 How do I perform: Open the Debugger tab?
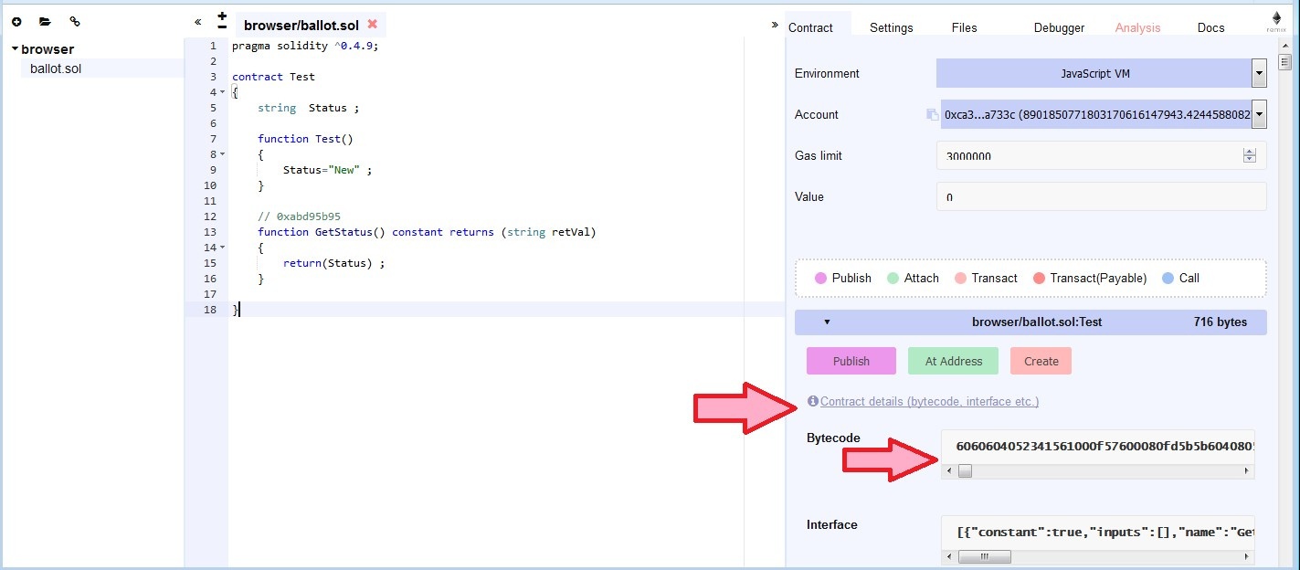coord(1059,27)
